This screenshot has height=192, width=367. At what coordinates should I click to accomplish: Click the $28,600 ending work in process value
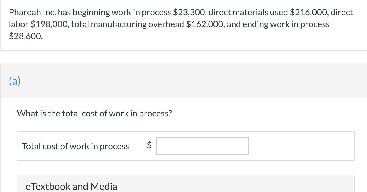tap(26, 36)
